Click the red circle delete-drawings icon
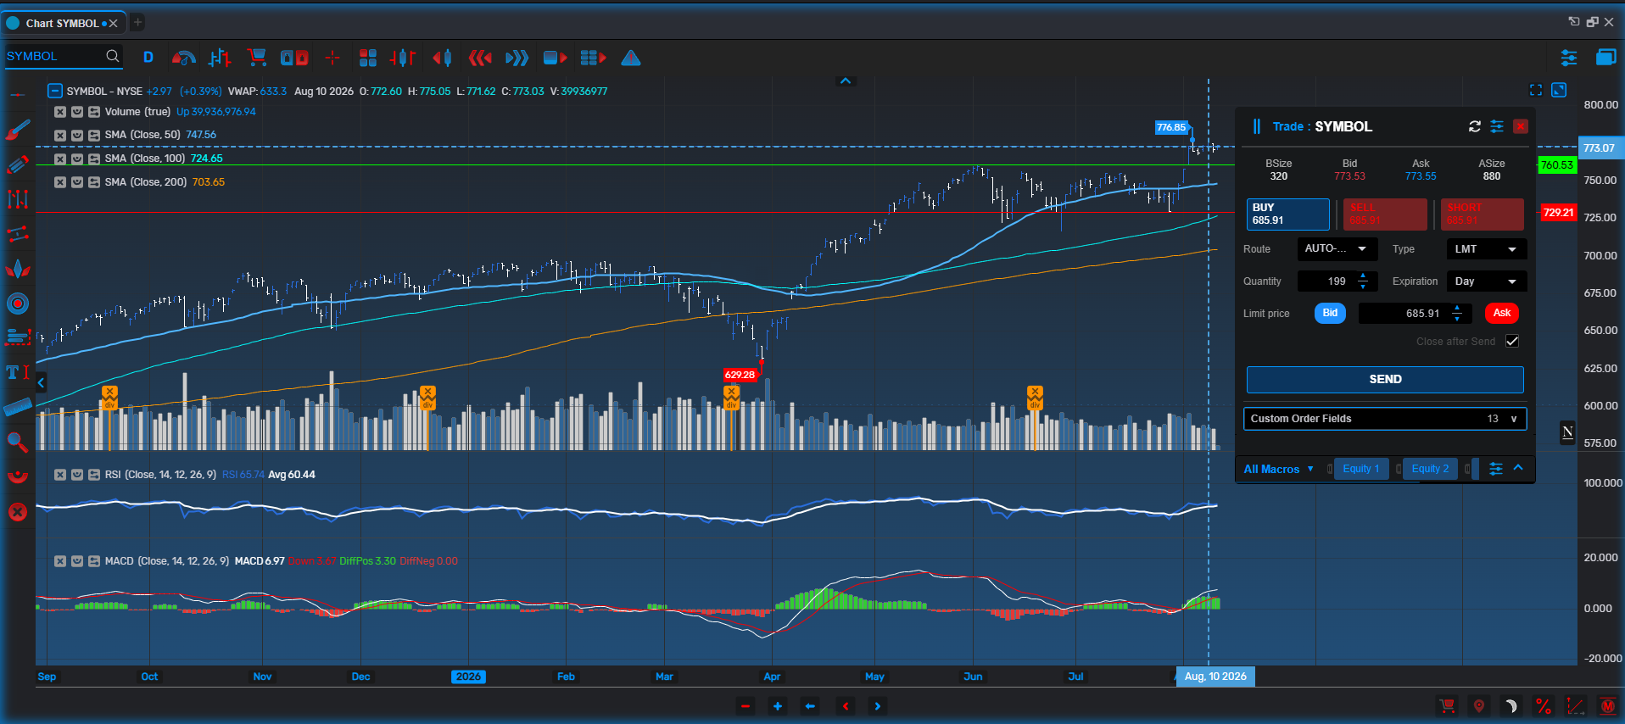Viewport: 1625px width, 724px height. (18, 512)
